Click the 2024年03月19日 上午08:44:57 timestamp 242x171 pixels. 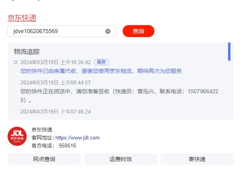coord(56,83)
